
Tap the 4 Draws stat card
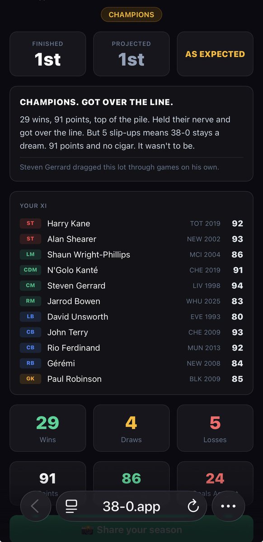[x=131, y=428]
